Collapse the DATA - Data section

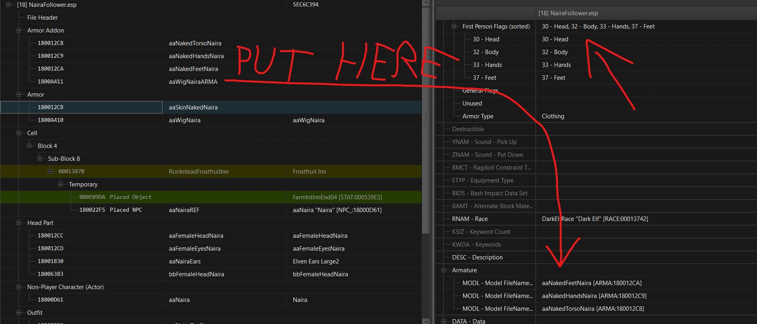tap(444, 321)
